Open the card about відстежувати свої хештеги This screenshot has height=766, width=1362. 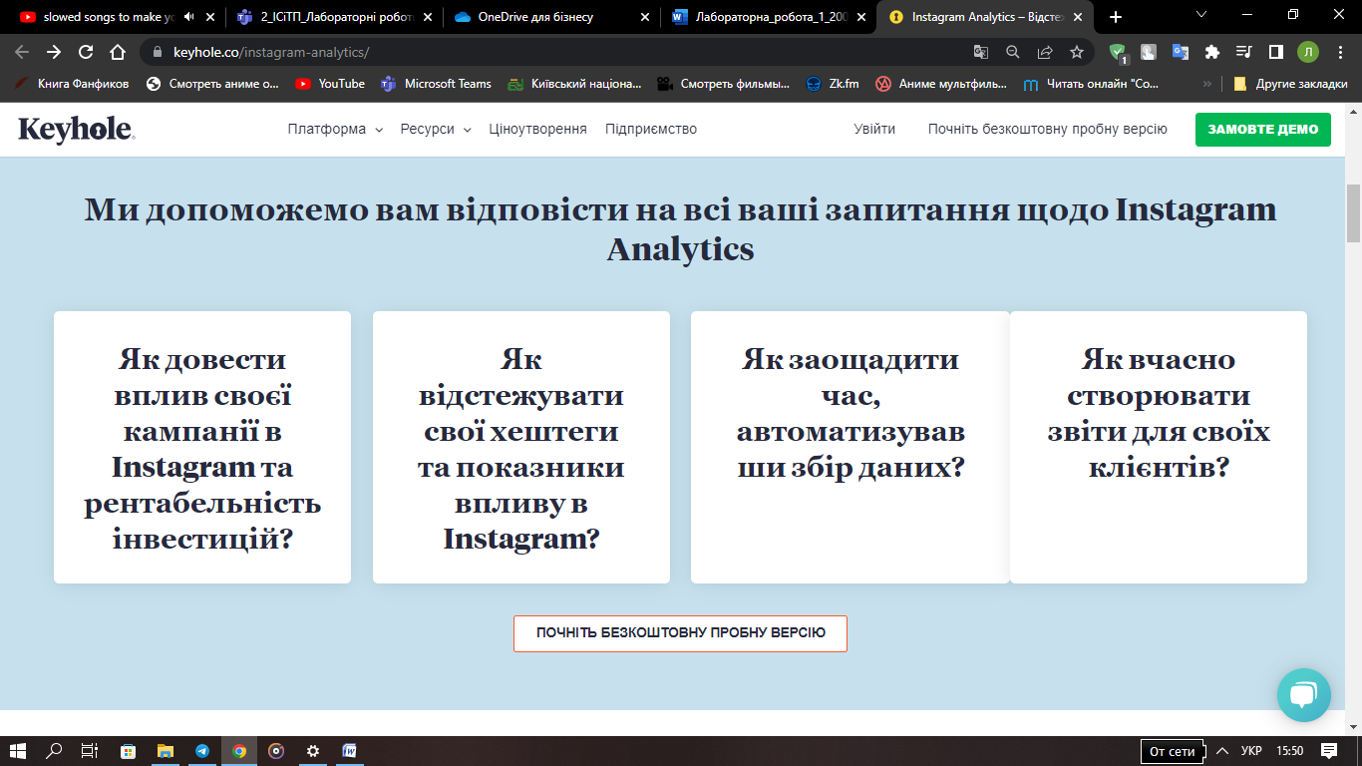(521, 448)
